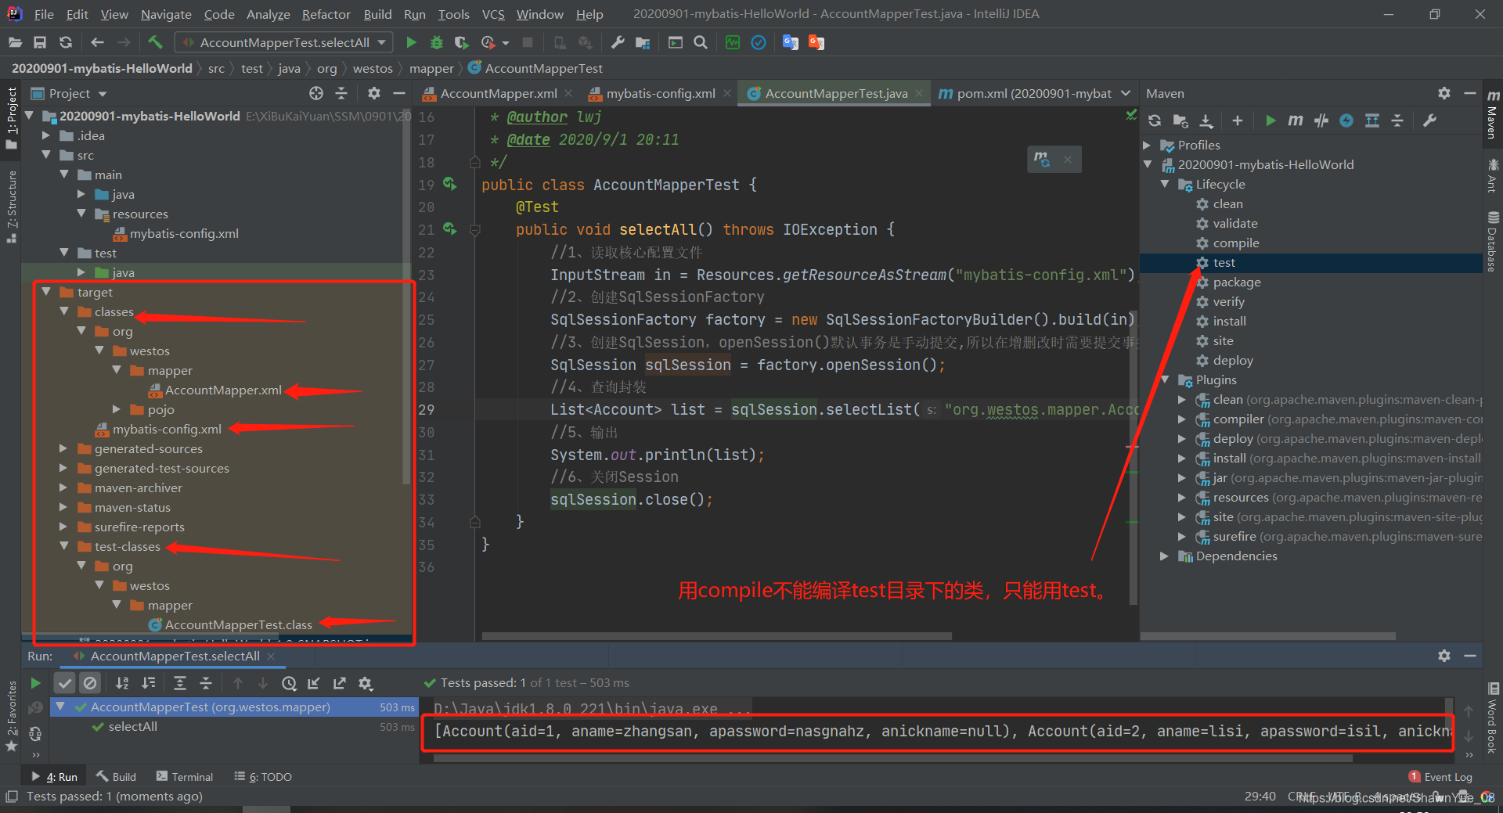
Task: Sort tests alphabetically in Run panel
Action: pos(122,683)
